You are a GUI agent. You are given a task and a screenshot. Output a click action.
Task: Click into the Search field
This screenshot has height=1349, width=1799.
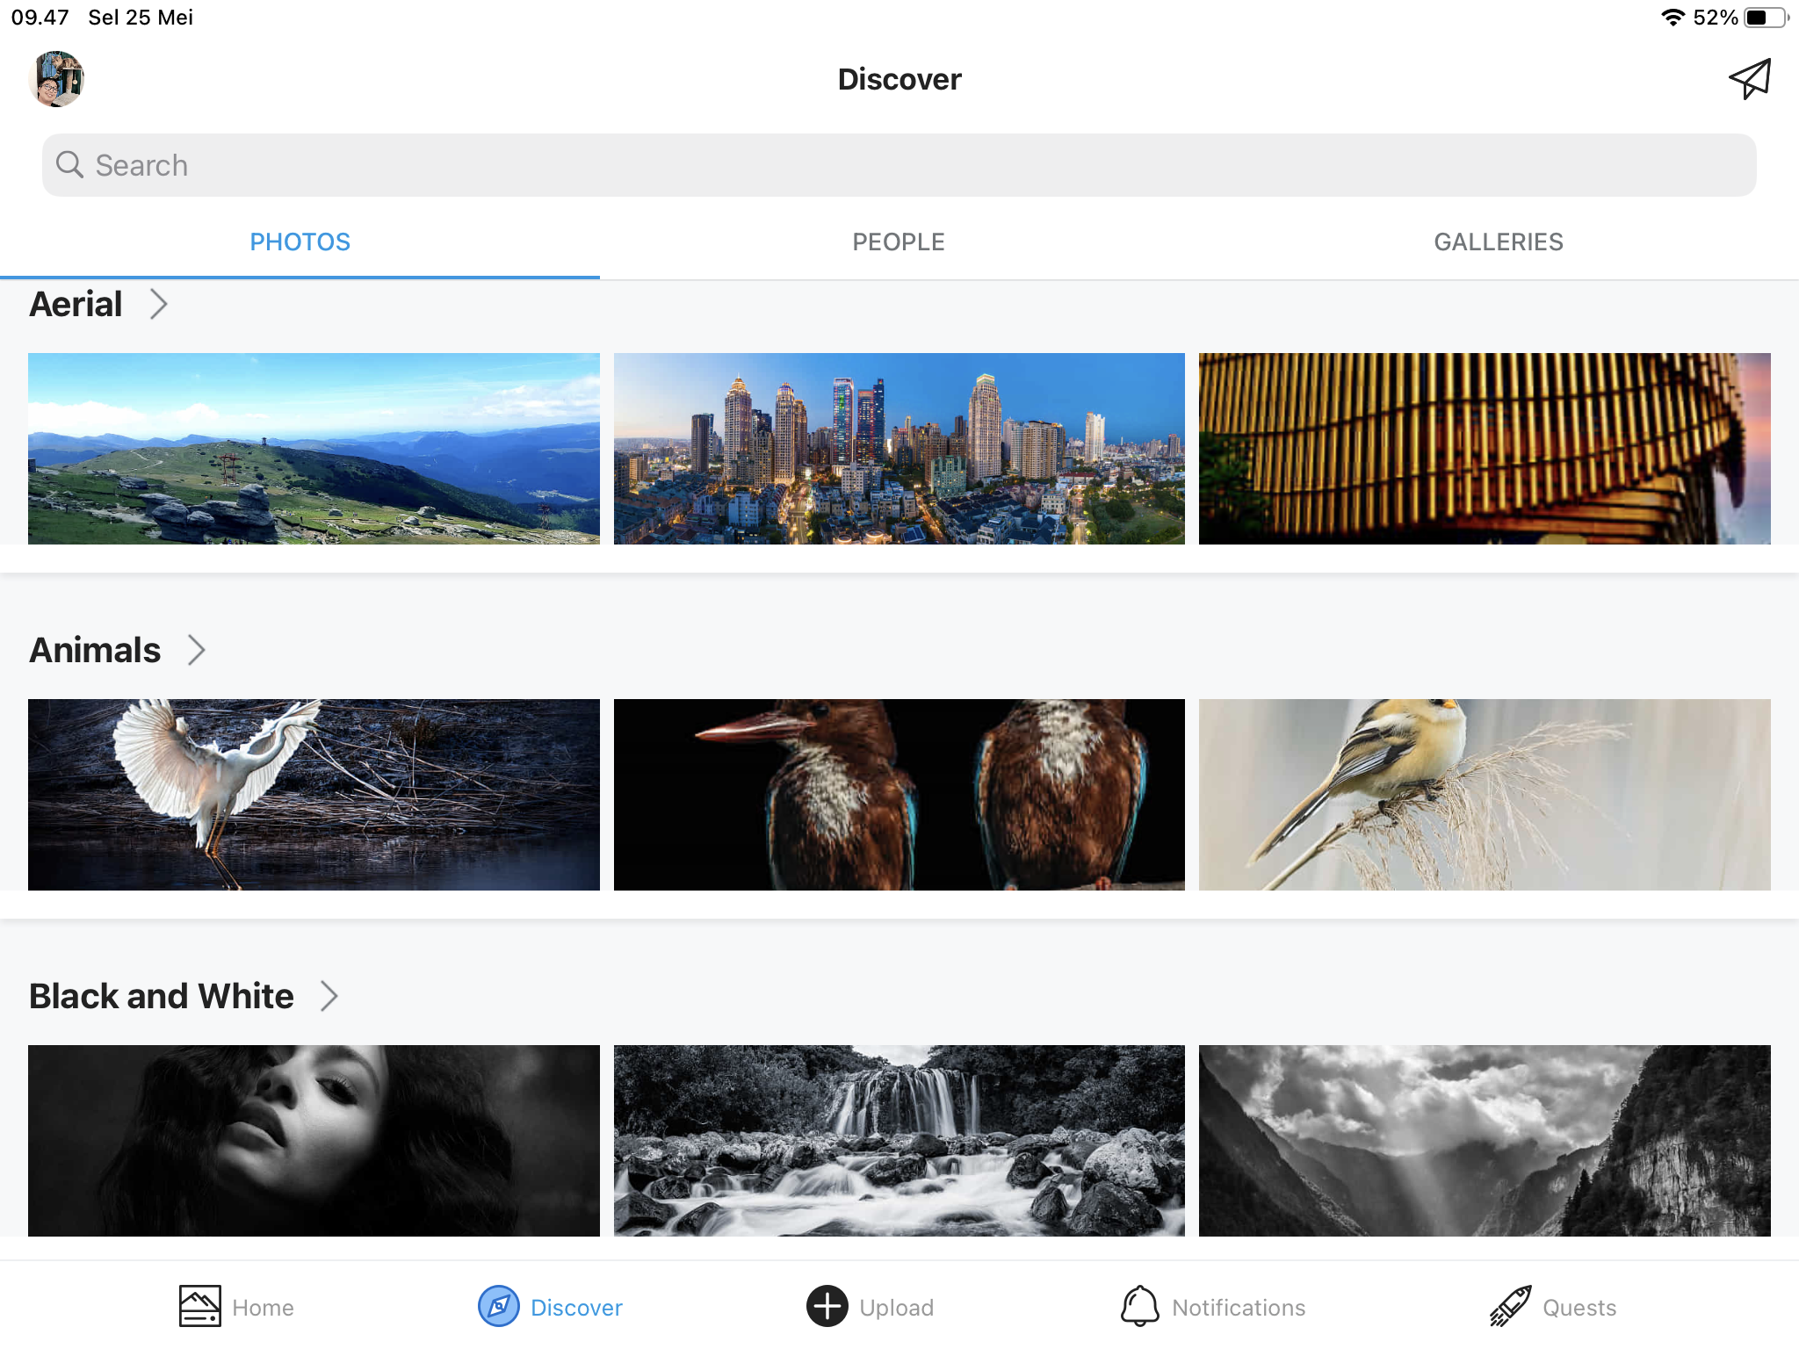point(899,165)
